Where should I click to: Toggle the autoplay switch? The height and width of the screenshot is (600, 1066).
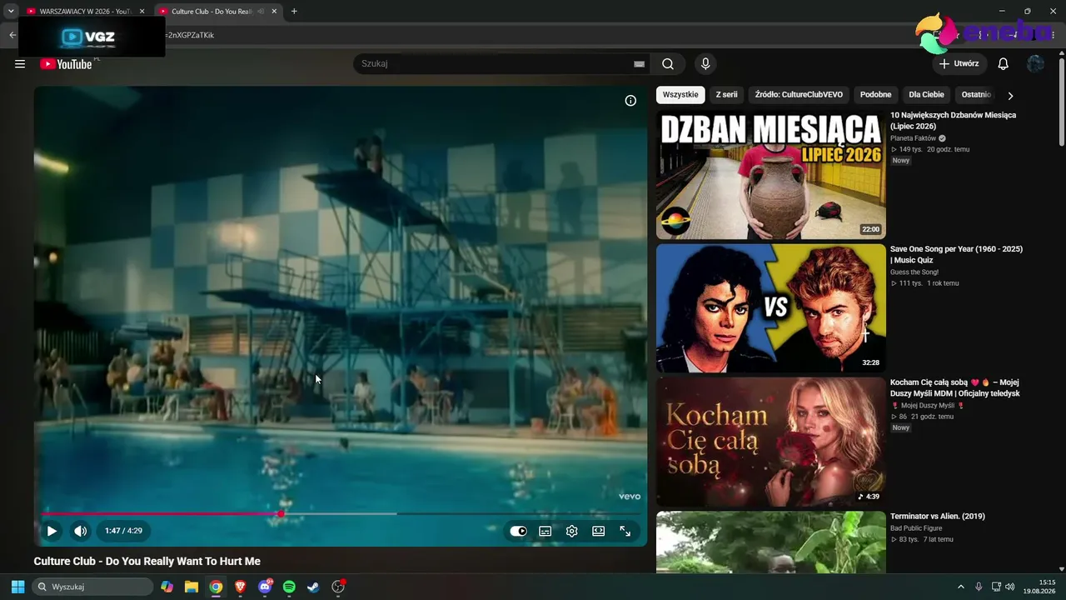(x=518, y=531)
